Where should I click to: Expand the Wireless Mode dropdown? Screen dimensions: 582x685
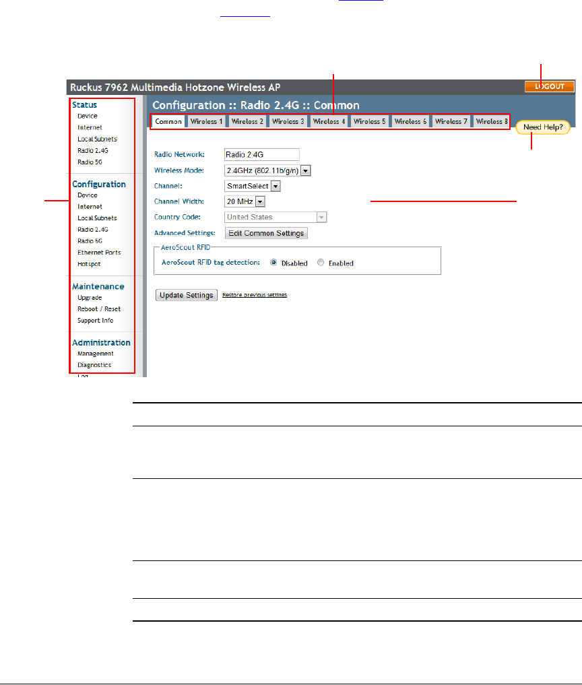coord(306,170)
